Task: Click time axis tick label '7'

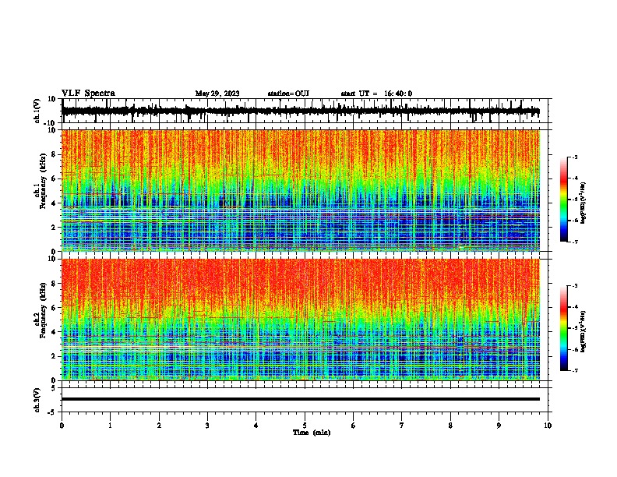Action: click(402, 426)
